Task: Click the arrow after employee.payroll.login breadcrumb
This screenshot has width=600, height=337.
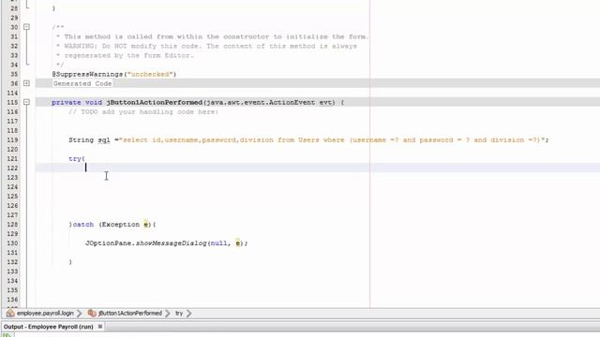Action: point(79,314)
